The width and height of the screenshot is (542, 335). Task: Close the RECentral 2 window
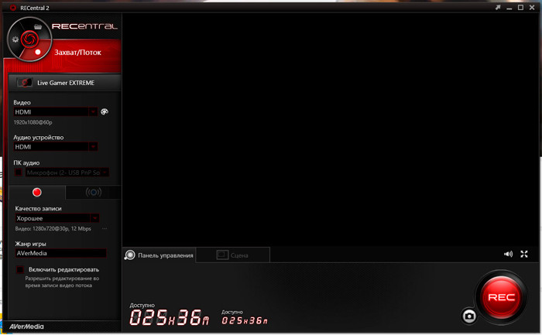pyautogui.click(x=532, y=7)
